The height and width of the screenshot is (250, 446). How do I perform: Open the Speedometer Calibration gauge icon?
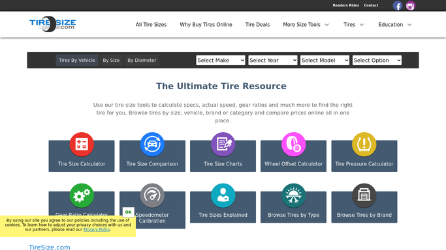[152, 195]
